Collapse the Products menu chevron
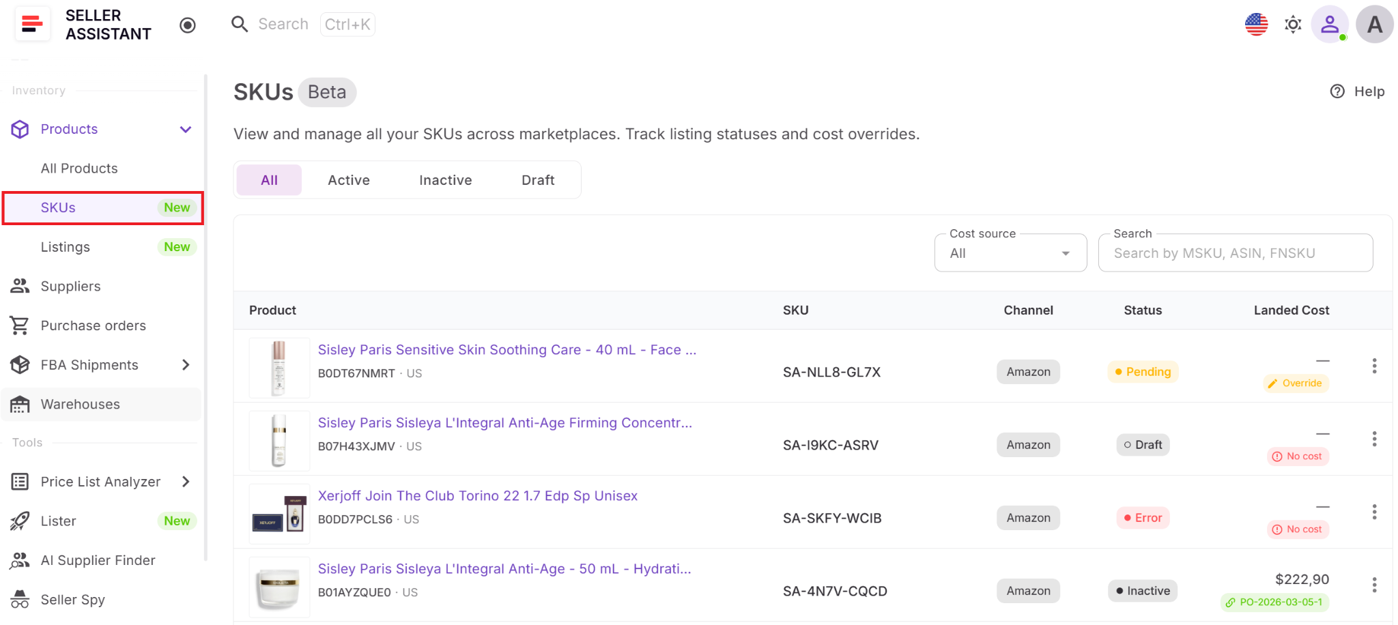1398x625 pixels. click(186, 130)
